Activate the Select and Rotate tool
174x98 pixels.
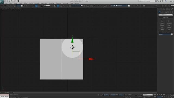(x=39, y=6)
